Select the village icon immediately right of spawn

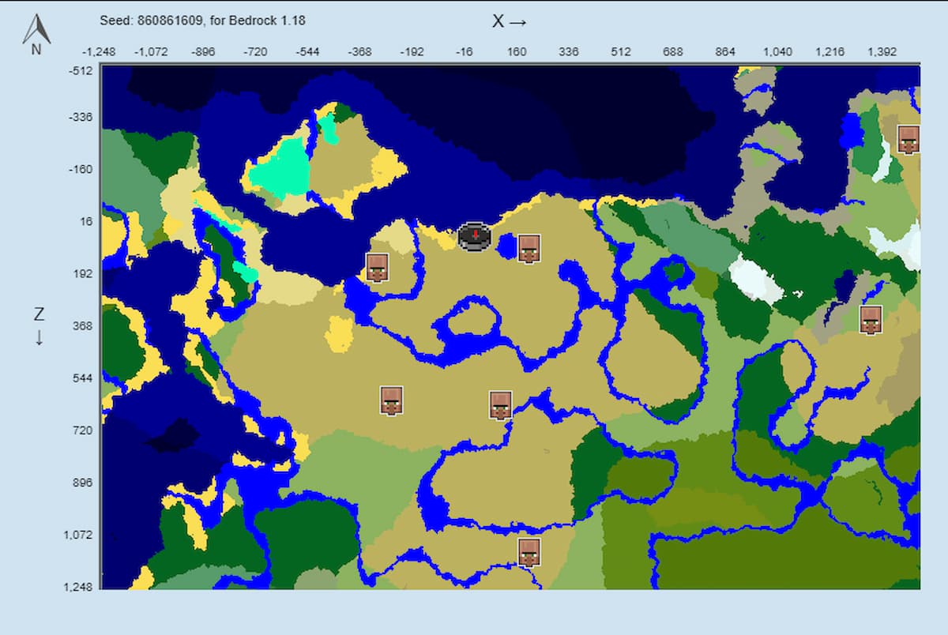tap(529, 248)
